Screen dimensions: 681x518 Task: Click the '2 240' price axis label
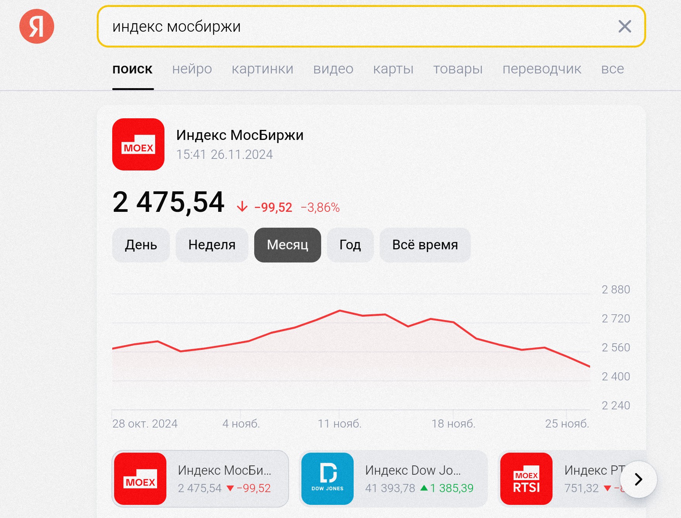616,406
